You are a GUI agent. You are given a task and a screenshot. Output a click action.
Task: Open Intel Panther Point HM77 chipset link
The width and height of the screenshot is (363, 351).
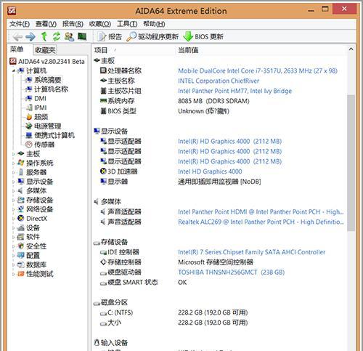tap(234, 91)
